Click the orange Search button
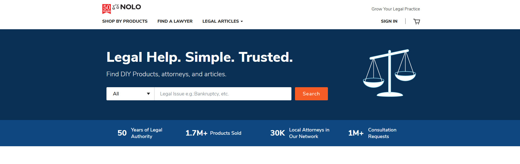 (311, 94)
